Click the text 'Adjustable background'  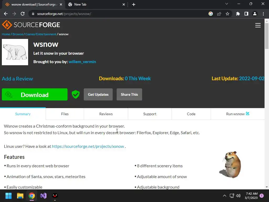tap(158, 187)
